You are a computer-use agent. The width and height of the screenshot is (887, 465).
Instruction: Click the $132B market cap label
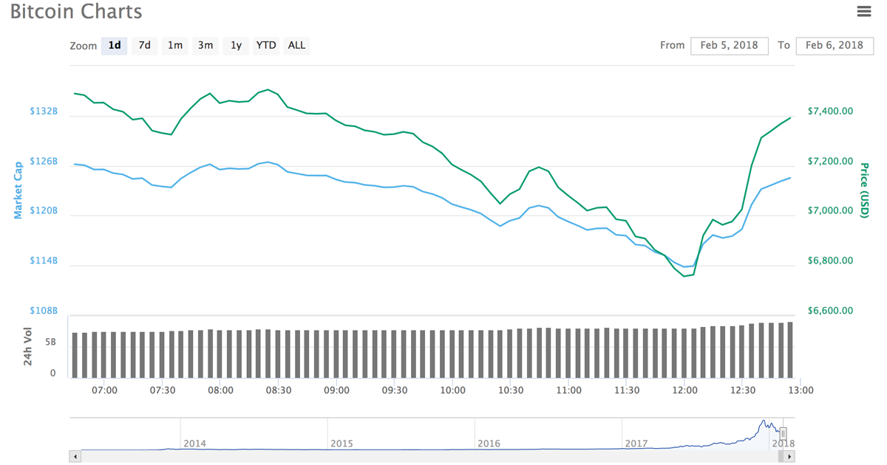44,111
